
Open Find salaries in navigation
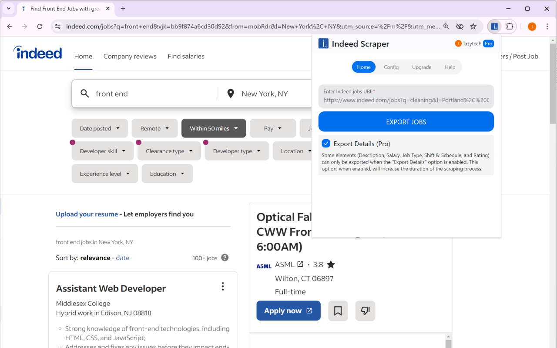pos(186,56)
